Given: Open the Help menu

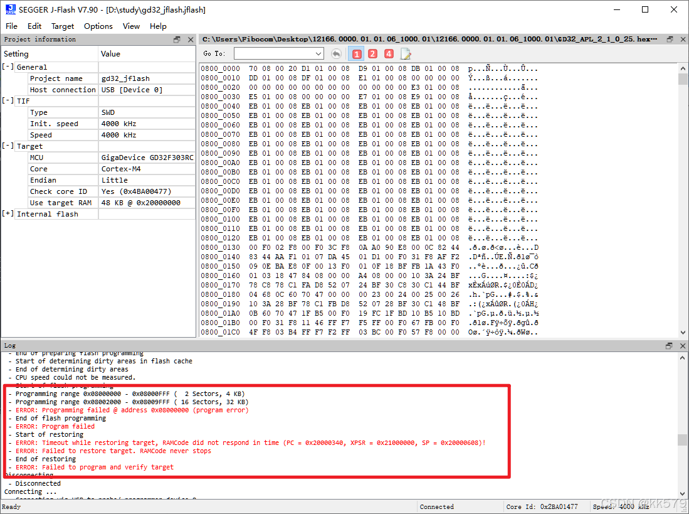Looking at the screenshot, I should [158, 26].
